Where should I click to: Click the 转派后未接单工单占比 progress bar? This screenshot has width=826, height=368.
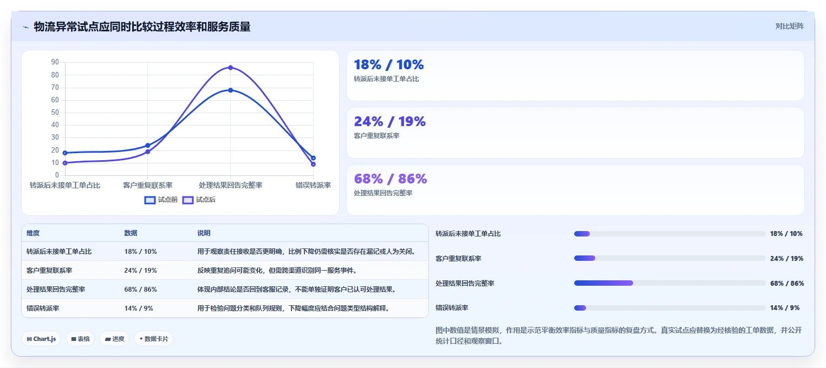(x=669, y=234)
